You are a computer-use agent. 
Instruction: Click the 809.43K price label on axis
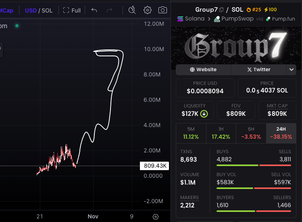coord(154,166)
